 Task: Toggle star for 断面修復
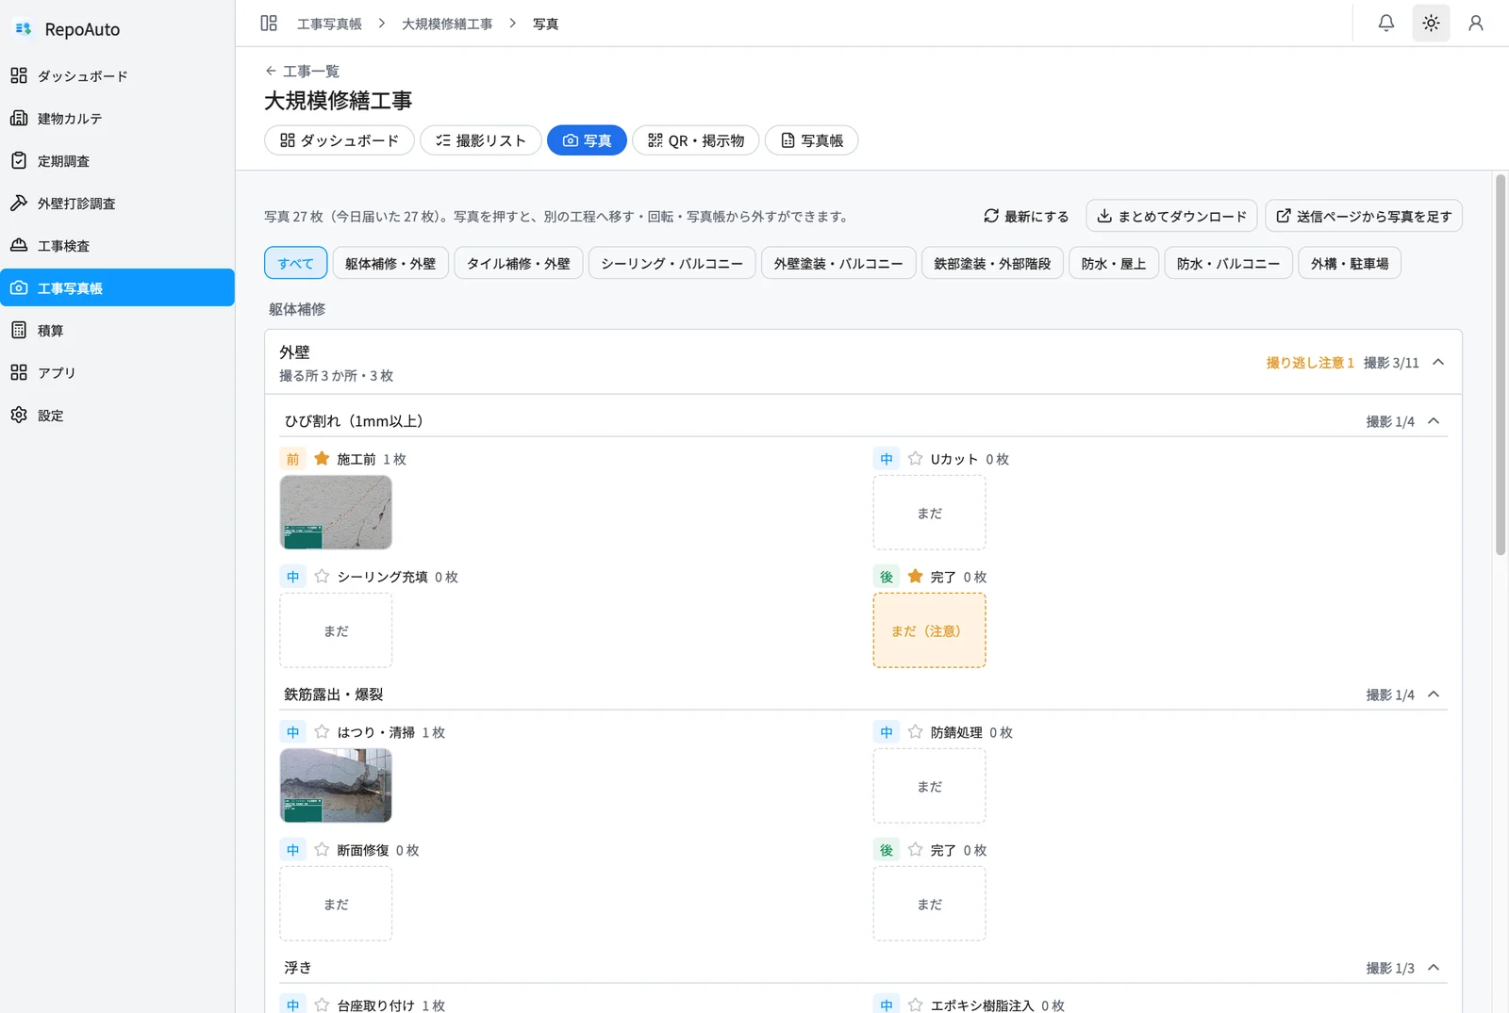click(322, 850)
